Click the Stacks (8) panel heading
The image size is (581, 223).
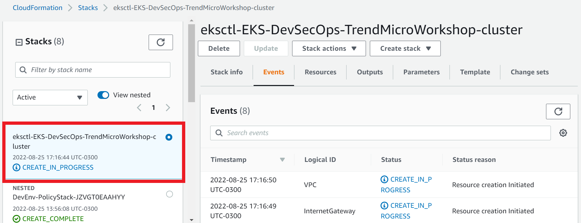tap(45, 41)
